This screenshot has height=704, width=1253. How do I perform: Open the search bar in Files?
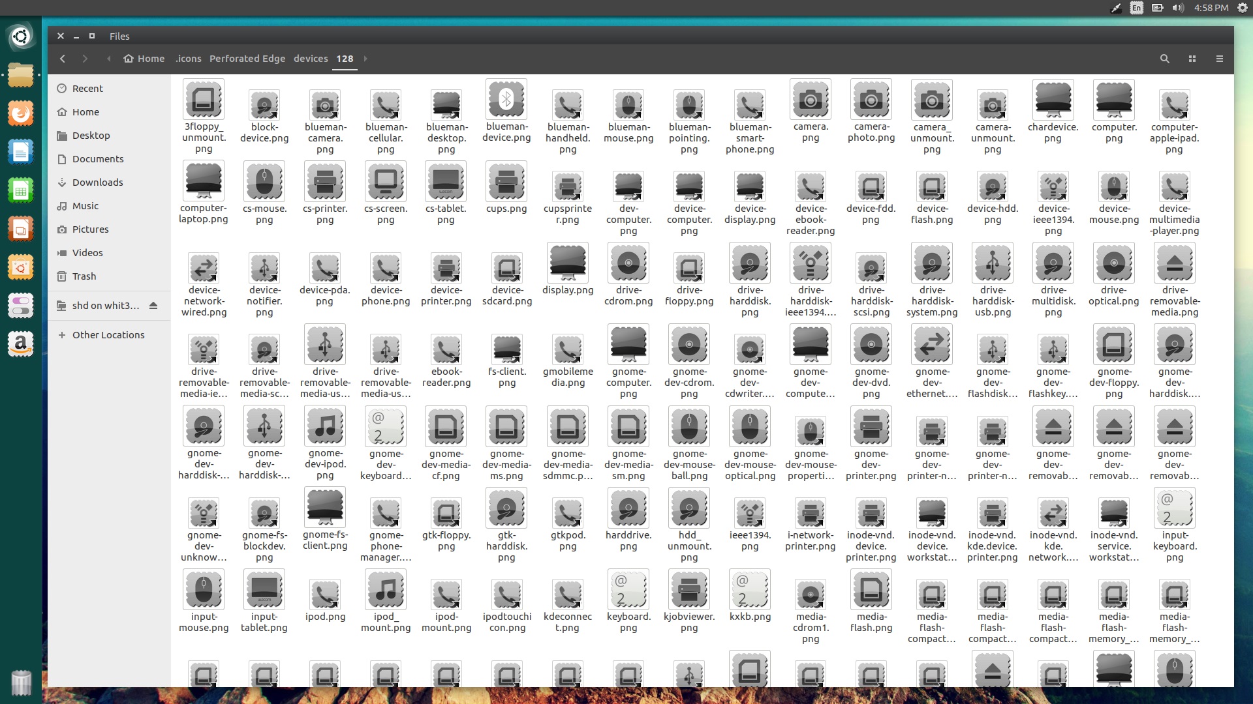[x=1165, y=59]
